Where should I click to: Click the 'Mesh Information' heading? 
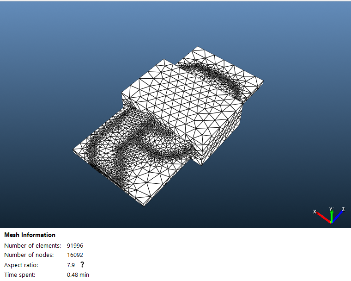[x=30, y=235]
